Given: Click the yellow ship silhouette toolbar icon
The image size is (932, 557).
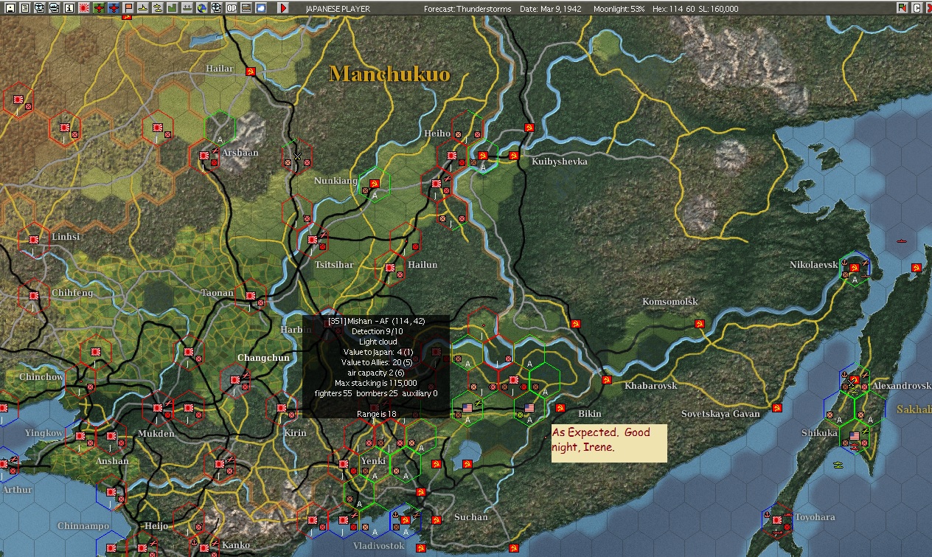Looking at the screenshot, I should 142,8.
